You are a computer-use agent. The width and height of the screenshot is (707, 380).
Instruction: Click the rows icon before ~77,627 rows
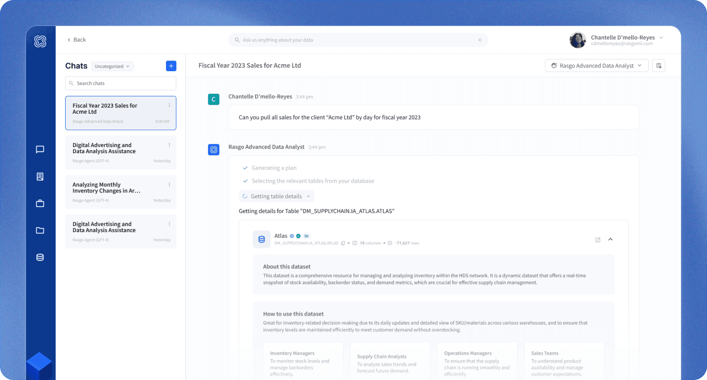390,243
